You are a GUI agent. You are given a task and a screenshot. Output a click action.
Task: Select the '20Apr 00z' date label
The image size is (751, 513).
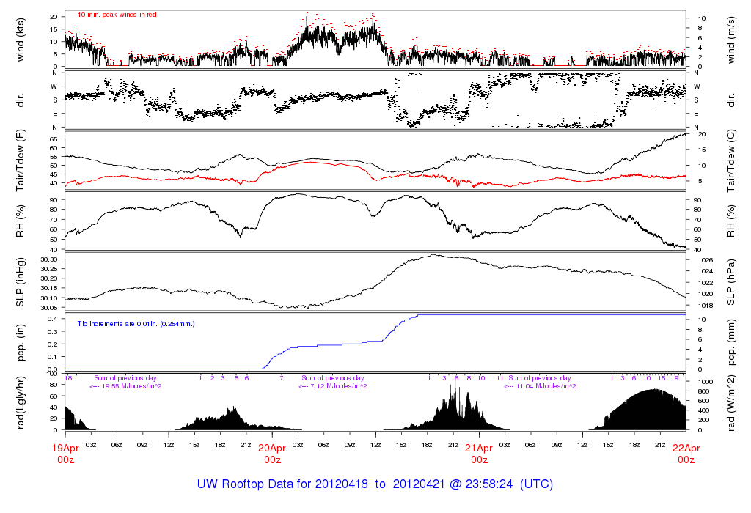[273, 454]
